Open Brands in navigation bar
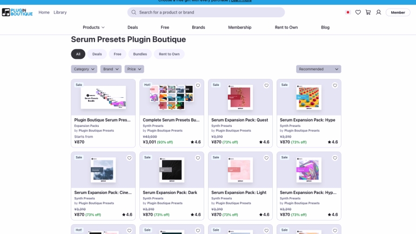Screen dimensions: 416x234 198,28
